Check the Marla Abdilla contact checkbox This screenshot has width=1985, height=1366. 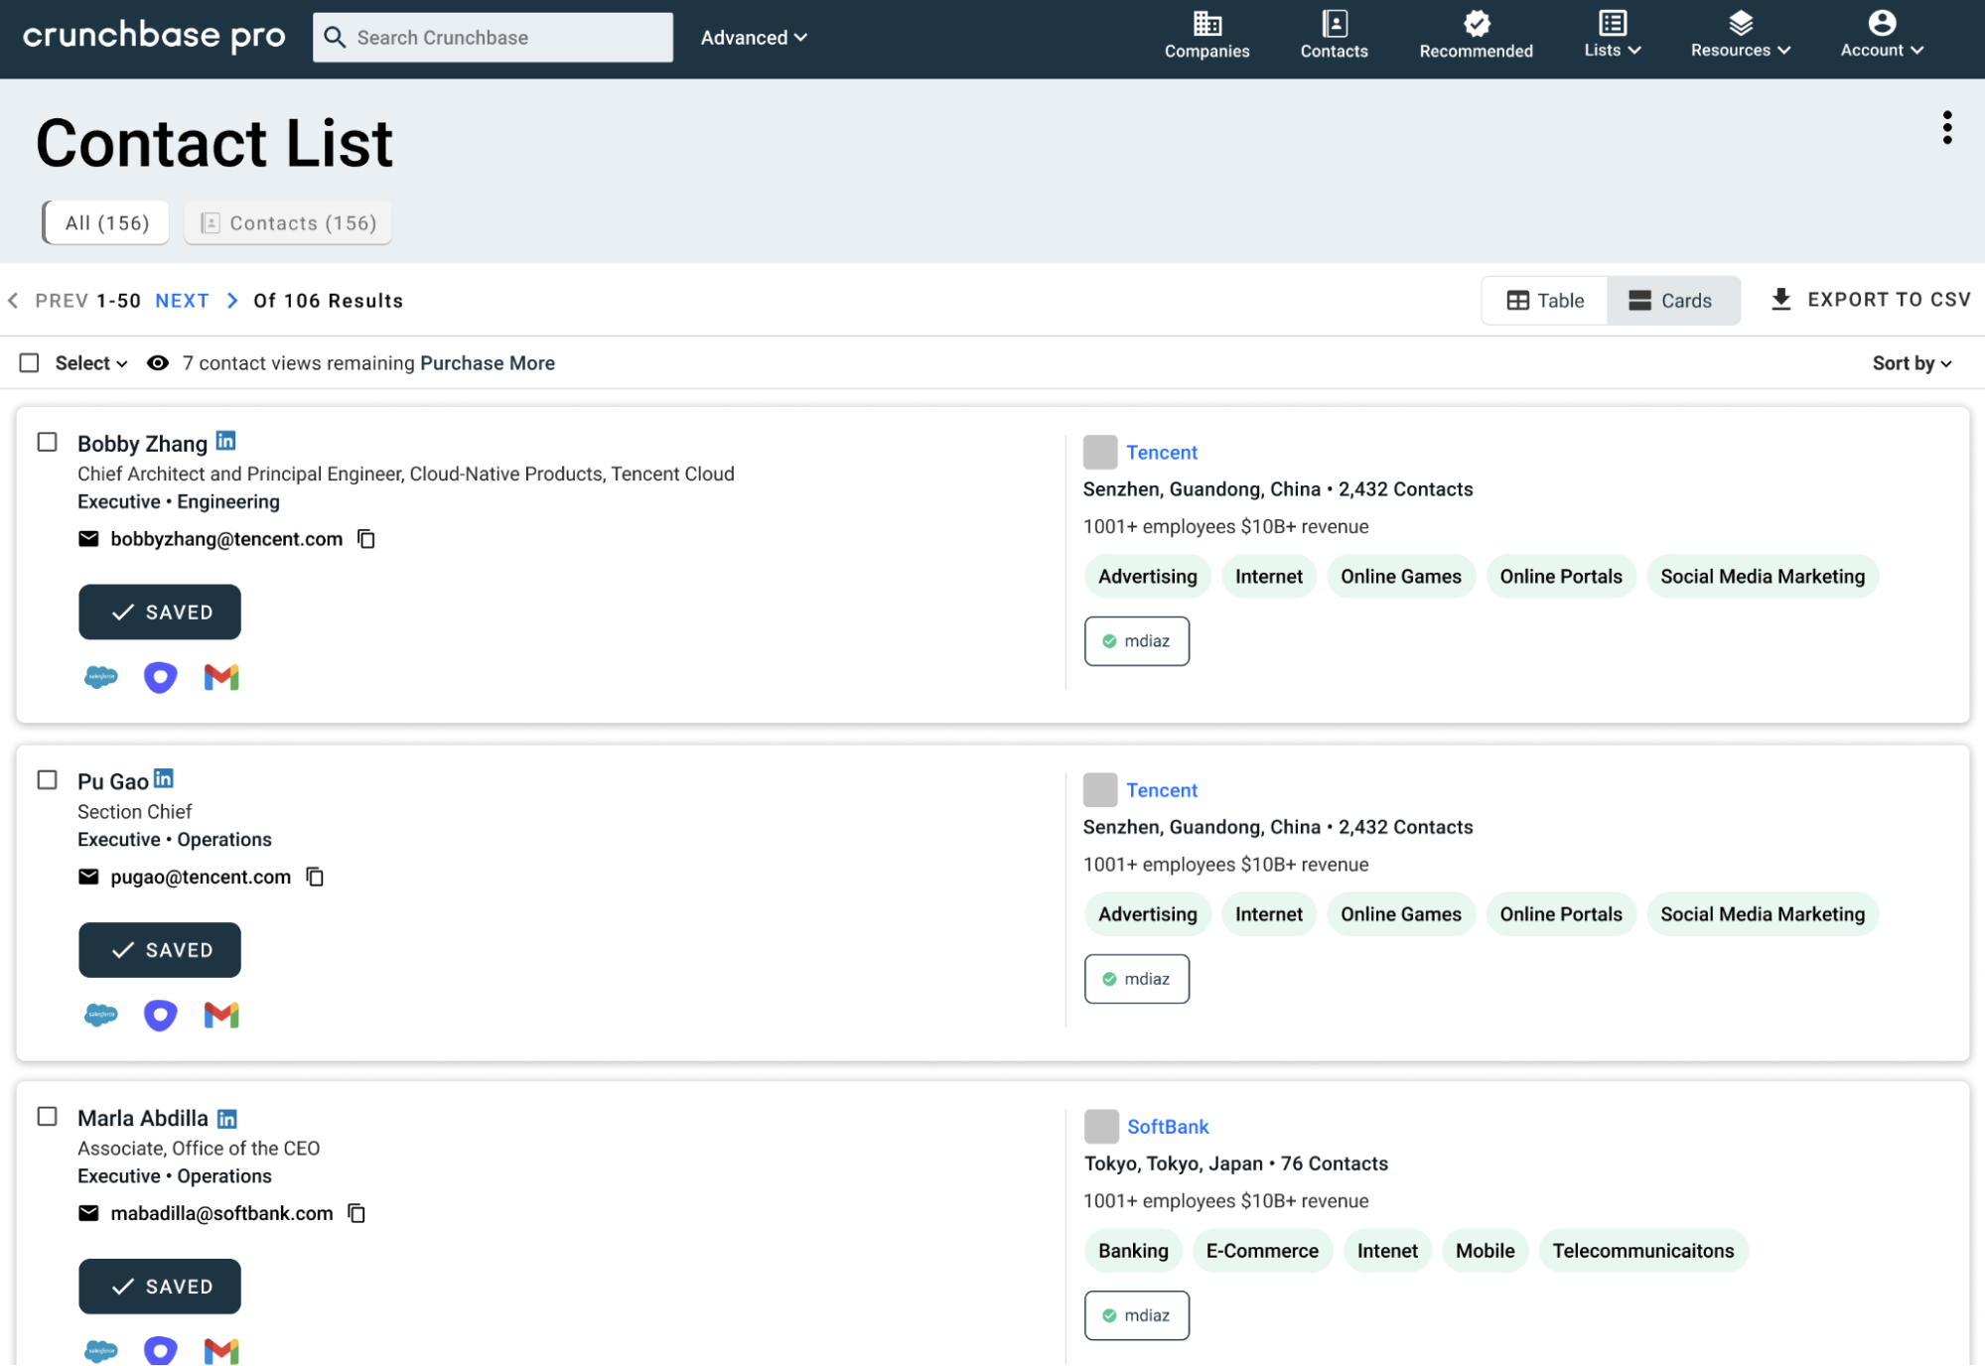(47, 1117)
